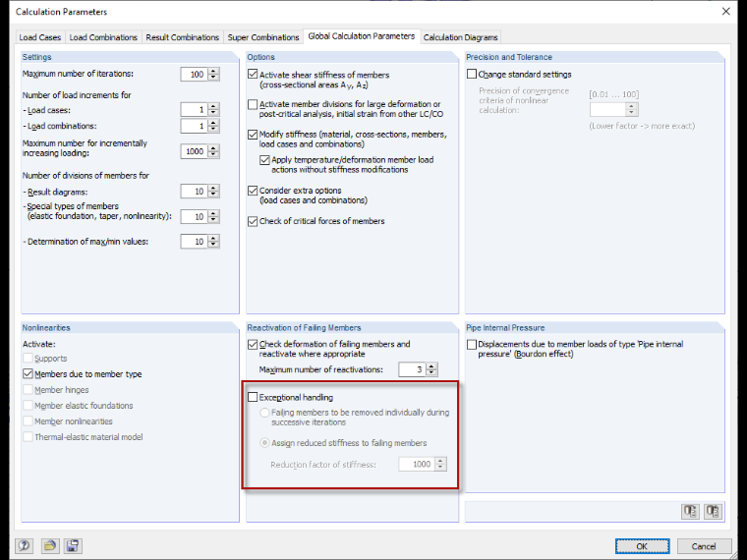Enable Displacements due to pipe internal pressure
This screenshot has height=560, width=747.
pos(472,344)
